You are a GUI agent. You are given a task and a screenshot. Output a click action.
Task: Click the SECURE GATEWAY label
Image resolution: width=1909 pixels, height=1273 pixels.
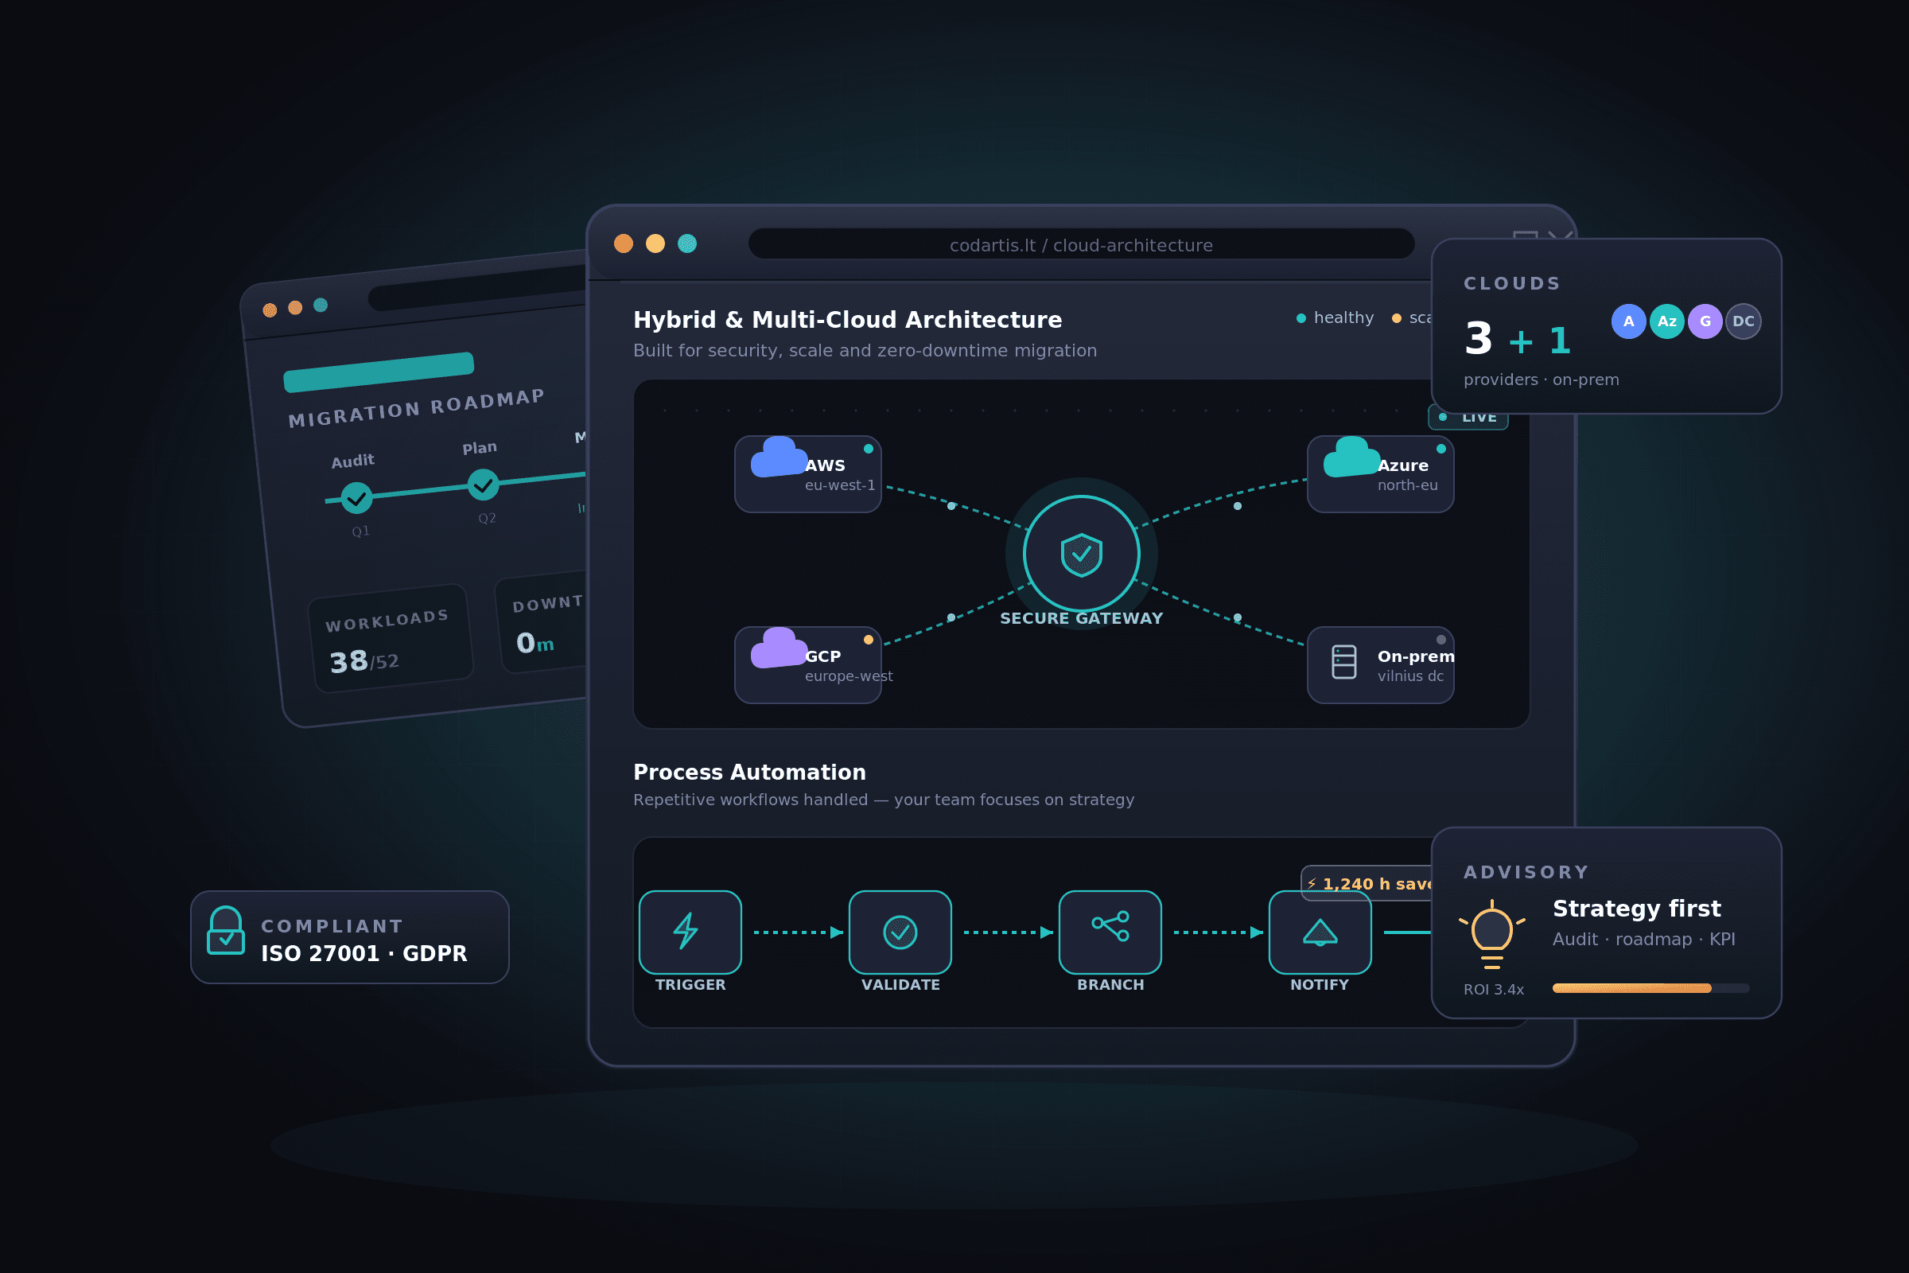pyautogui.click(x=1082, y=619)
